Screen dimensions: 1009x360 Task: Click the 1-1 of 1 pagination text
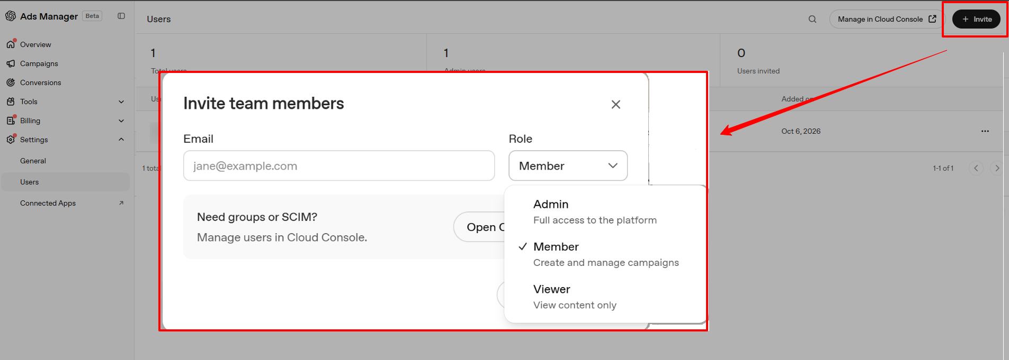click(943, 168)
